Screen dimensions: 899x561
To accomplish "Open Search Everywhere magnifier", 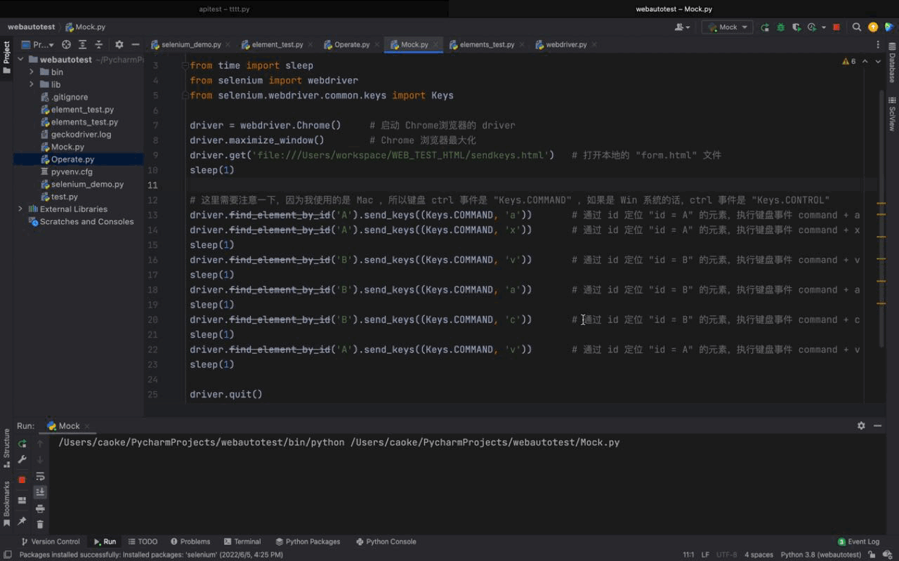I will click(857, 27).
